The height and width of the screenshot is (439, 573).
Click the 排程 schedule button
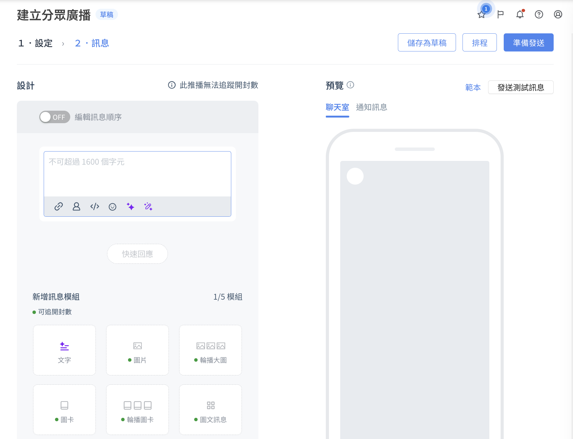pos(480,42)
